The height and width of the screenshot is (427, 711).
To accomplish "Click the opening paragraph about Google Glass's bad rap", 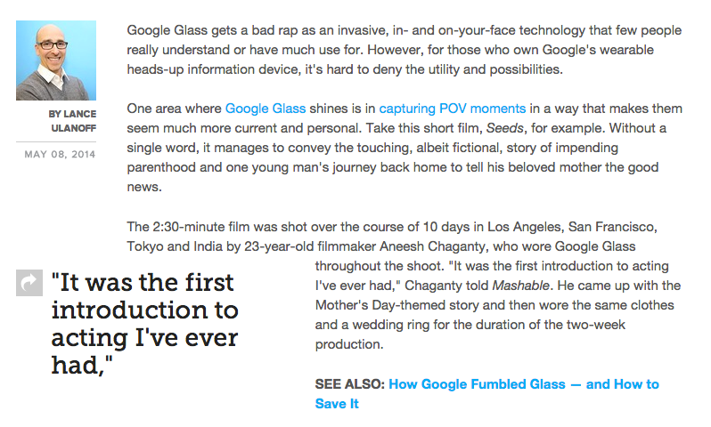I will click(x=401, y=50).
